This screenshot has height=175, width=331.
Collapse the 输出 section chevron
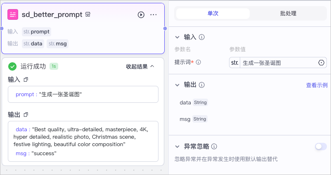(x=177, y=85)
